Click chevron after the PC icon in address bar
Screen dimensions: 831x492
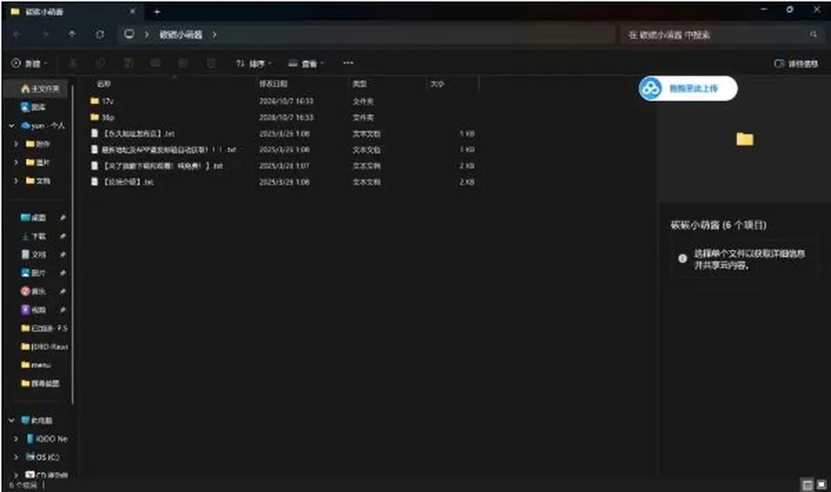point(147,35)
